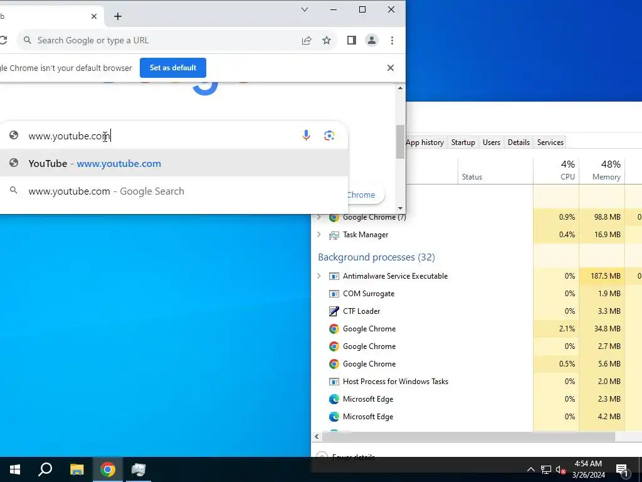The image size is (642, 482).
Task: Open Users tab in Task Manager
Action: [492, 142]
